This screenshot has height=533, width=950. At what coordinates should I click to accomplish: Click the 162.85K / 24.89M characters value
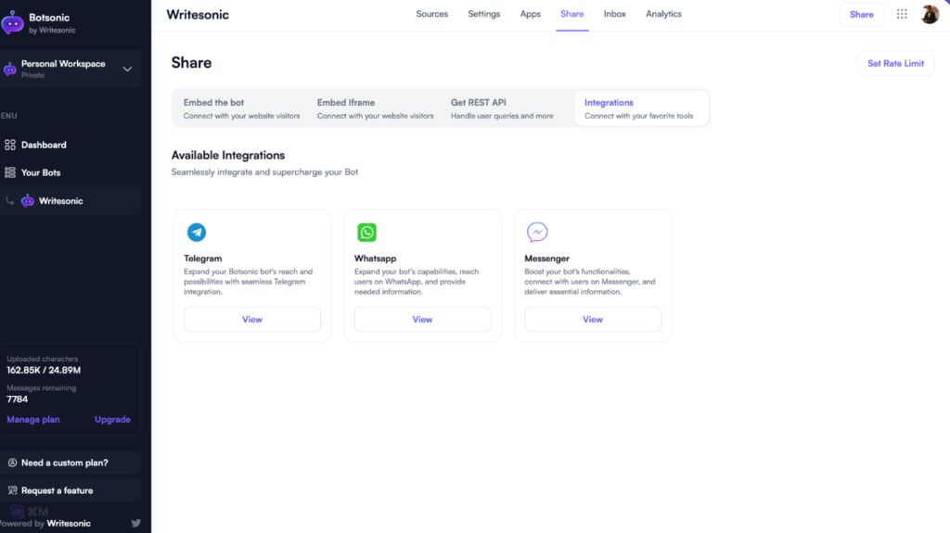[x=44, y=370]
